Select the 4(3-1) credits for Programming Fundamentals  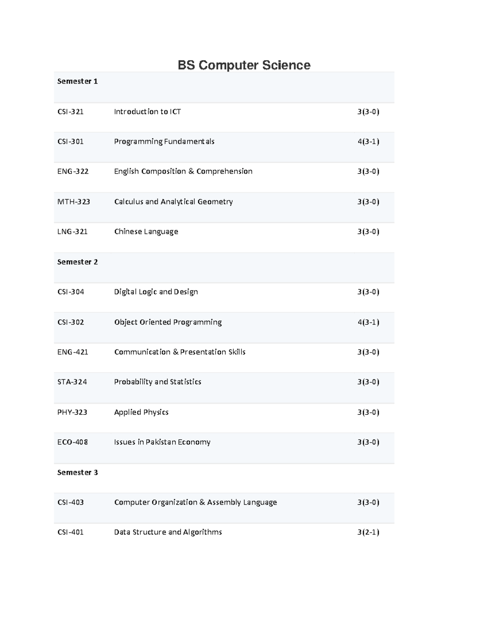click(x=368, y=141)
